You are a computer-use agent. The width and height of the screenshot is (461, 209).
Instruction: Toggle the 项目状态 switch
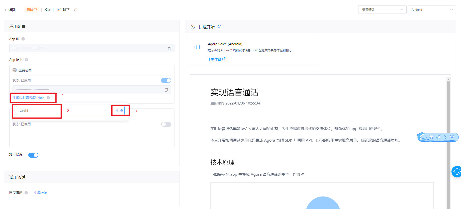pyautogui.click(x=33, y=155)
